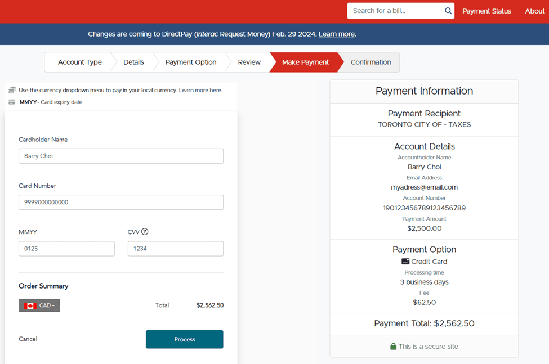Image resolution: width=549 pixels, height=364 pixels.
Task: Click the search magnifier icon
Action: tap(448, 11)
